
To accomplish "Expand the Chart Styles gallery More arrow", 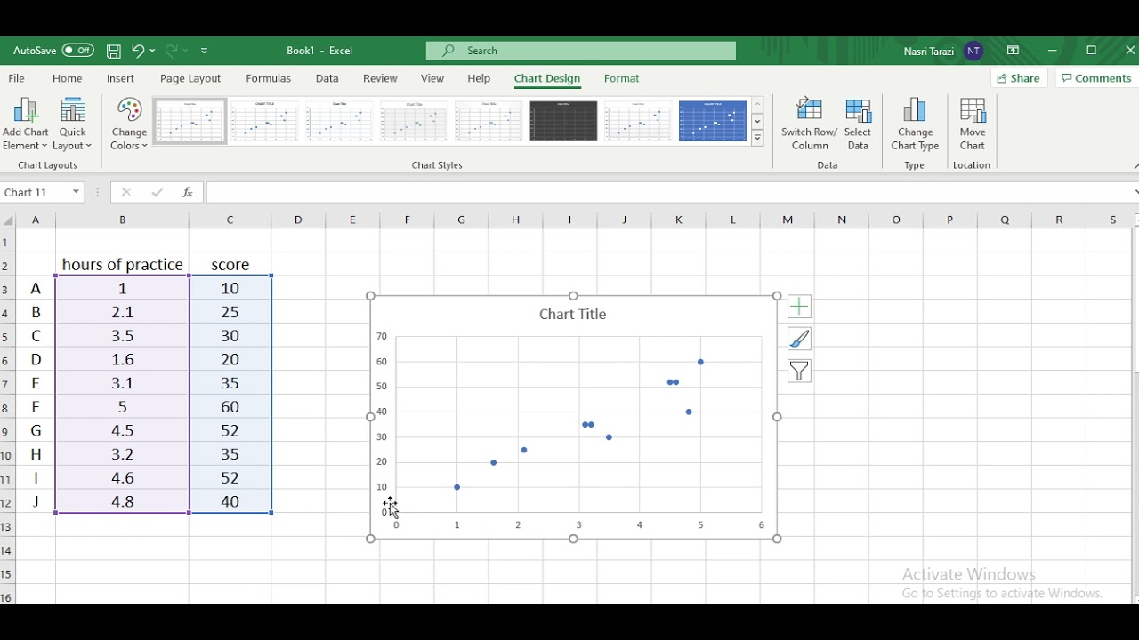I will [757, 138].
